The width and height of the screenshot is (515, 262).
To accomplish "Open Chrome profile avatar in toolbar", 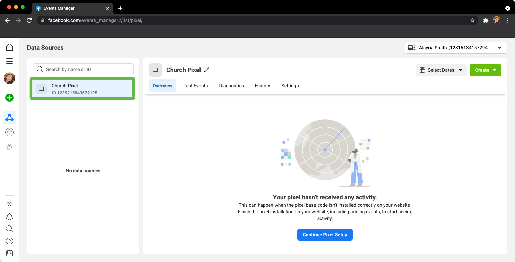I will (x=496, y=20).
